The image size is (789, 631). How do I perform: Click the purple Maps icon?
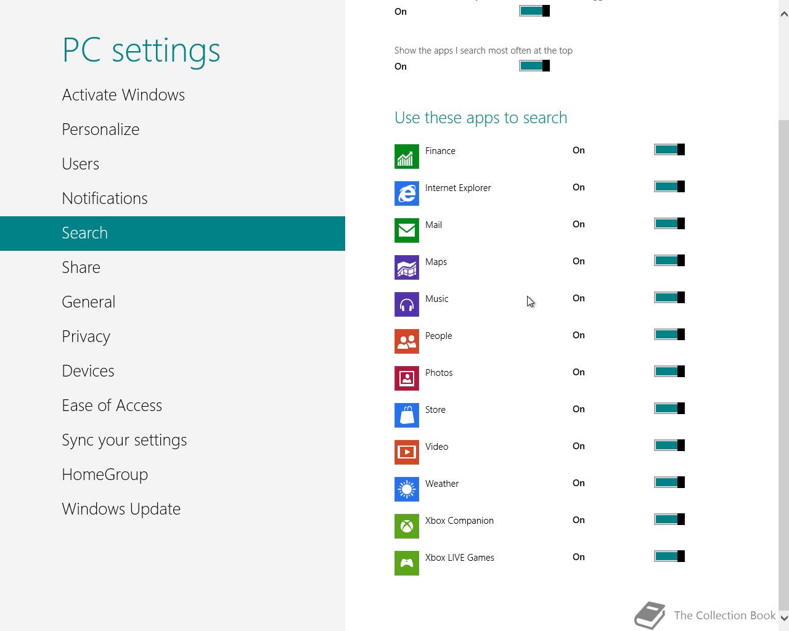[407, 267]
